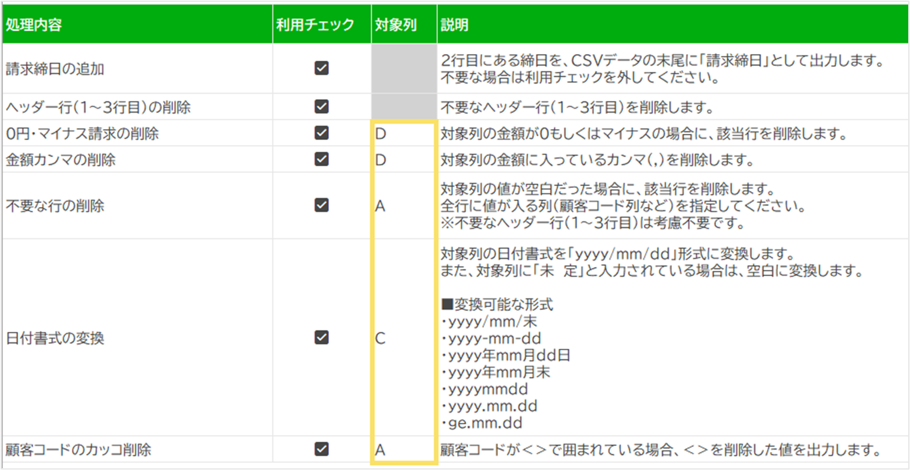Select 対象列 cell A for 不要な行の削除

(403, 205)
